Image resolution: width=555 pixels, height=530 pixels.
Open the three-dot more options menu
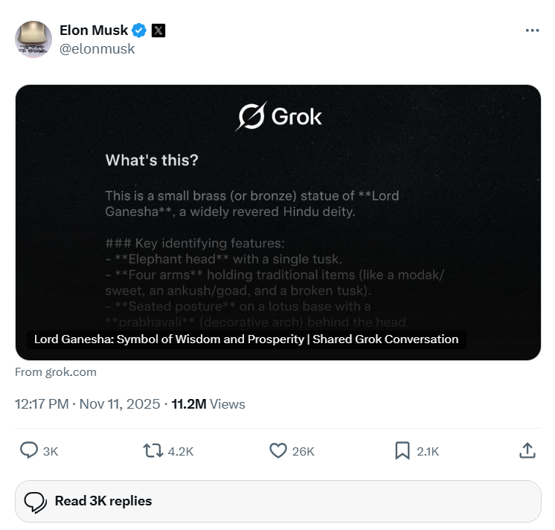click(532, 31)
